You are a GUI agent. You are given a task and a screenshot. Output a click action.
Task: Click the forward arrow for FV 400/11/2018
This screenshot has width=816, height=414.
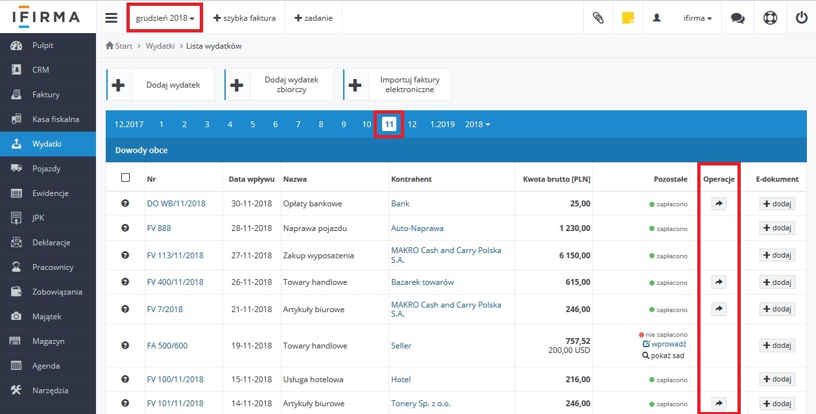click(718, 282)
